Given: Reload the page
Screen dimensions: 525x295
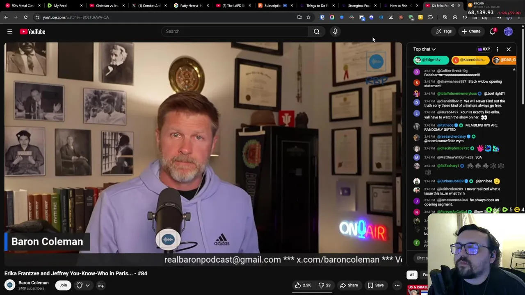Looking at the screenshot, I should (25, 17).
